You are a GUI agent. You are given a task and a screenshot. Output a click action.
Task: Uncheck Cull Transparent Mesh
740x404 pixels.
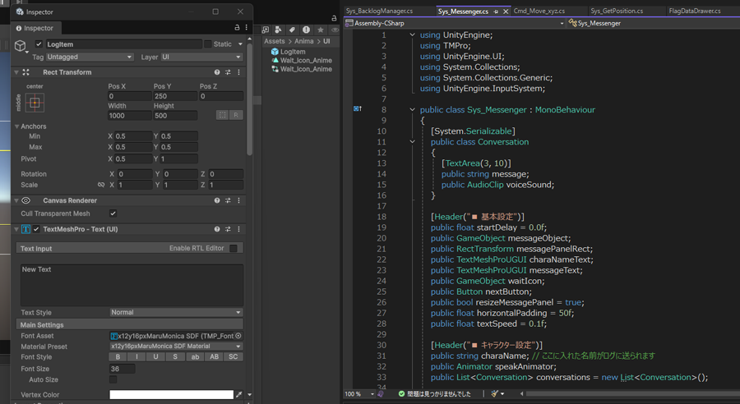coord(113,213)
